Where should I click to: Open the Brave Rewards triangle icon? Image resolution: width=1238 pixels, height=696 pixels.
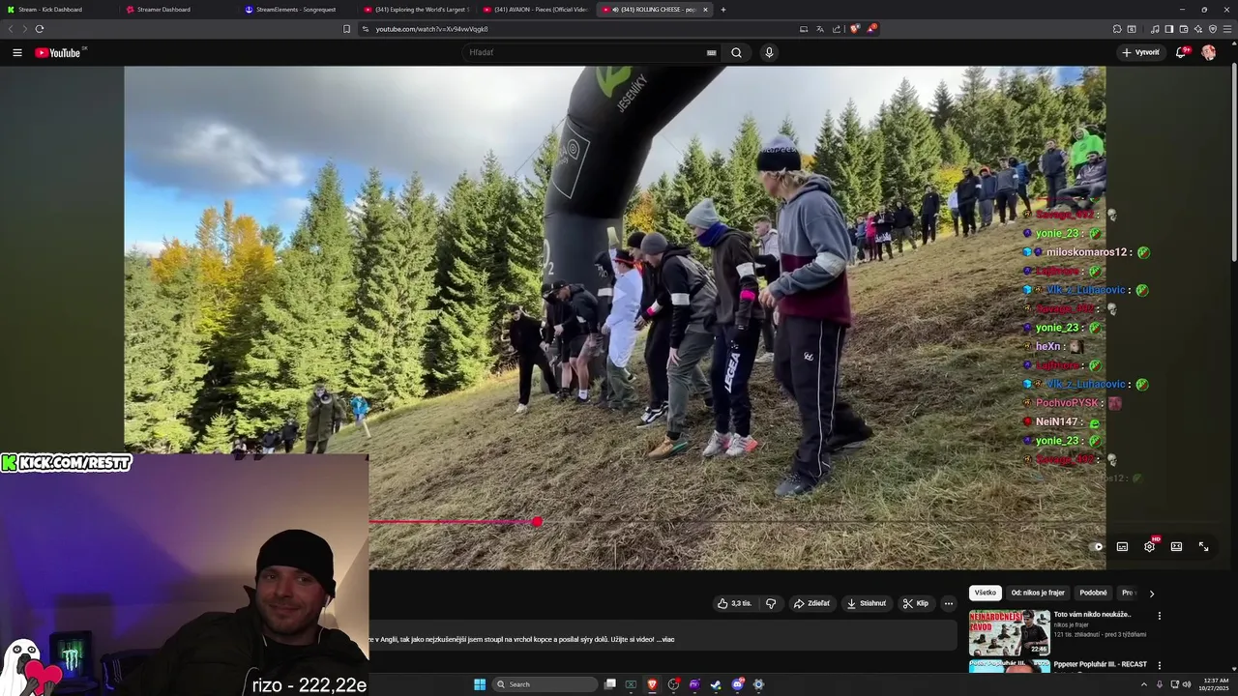871,29
